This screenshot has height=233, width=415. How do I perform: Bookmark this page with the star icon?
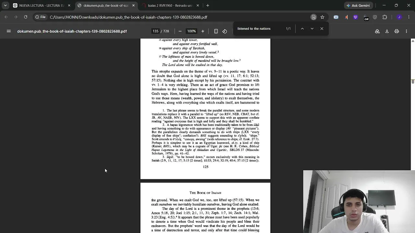point(322,17)
